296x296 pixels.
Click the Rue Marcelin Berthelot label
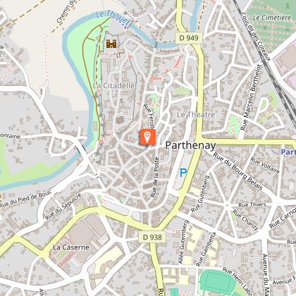pos(251,97)
